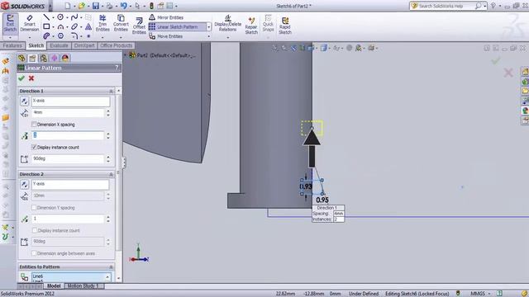Select the Slot sketch tool
The height and width of the screenshot is (297, 529).
pyautogui.click(x=46, y=35)
